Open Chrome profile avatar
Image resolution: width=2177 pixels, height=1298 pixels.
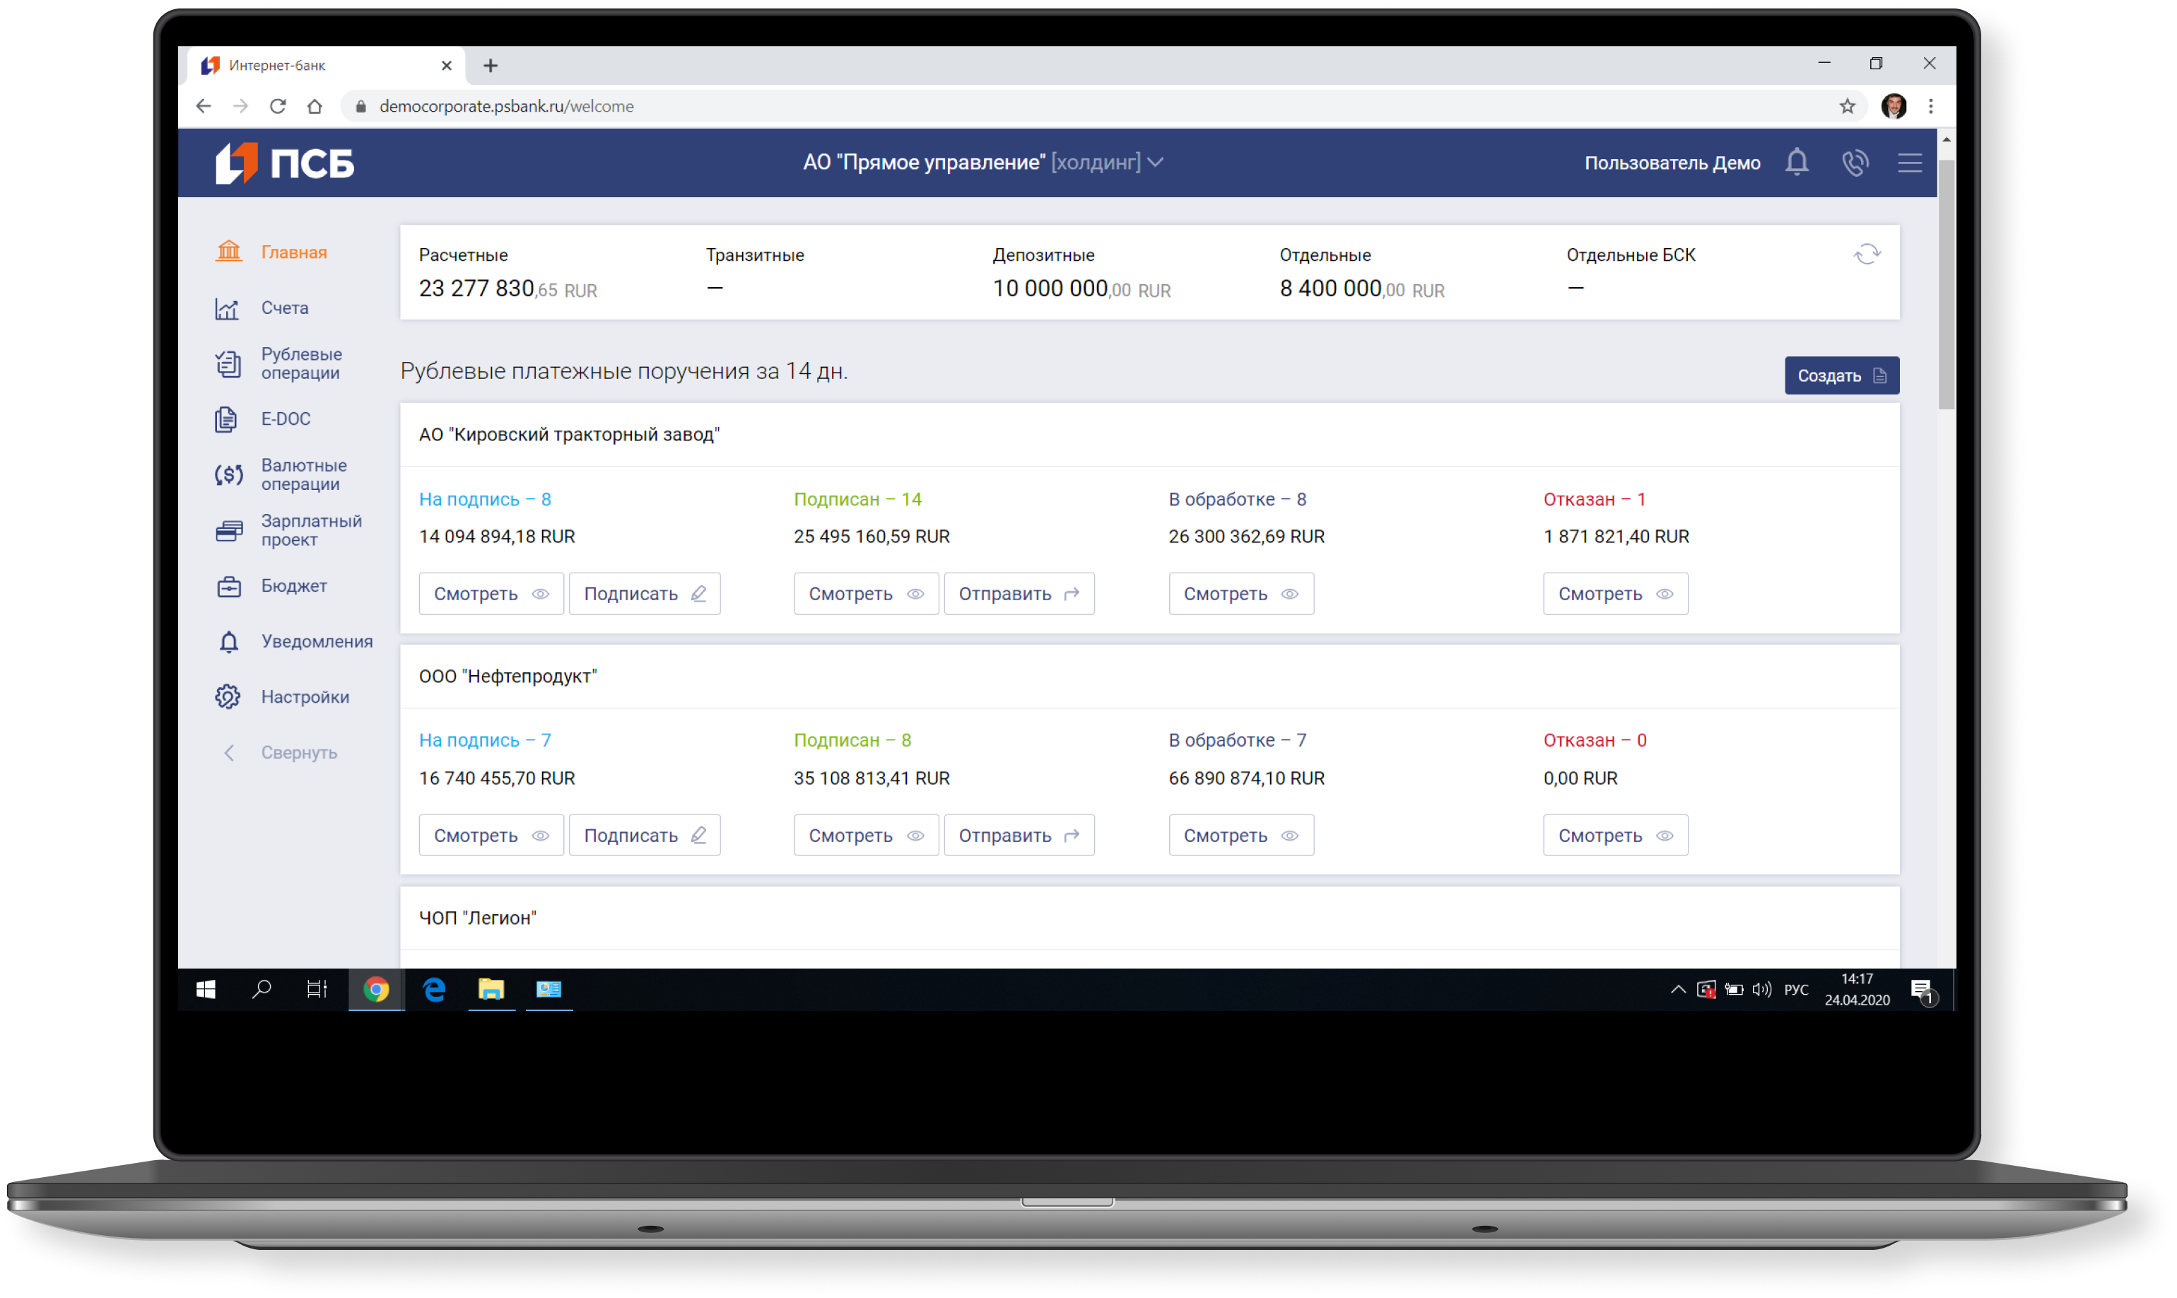(x=1894, y=106)
